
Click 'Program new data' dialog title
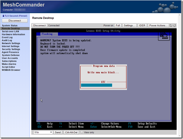[104, 66]
